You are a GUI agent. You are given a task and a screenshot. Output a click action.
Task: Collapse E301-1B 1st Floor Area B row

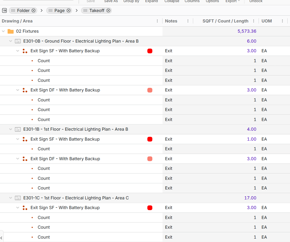tap(11, 129)
